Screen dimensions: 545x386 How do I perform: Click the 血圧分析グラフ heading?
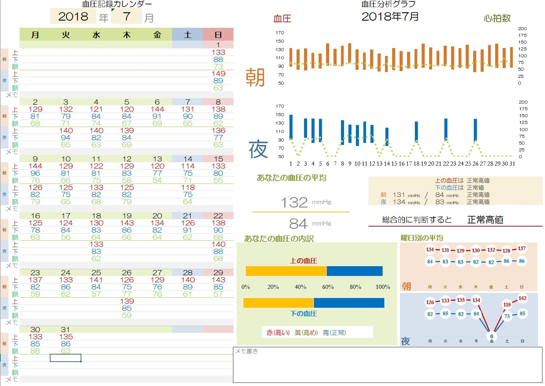point(388,4)
